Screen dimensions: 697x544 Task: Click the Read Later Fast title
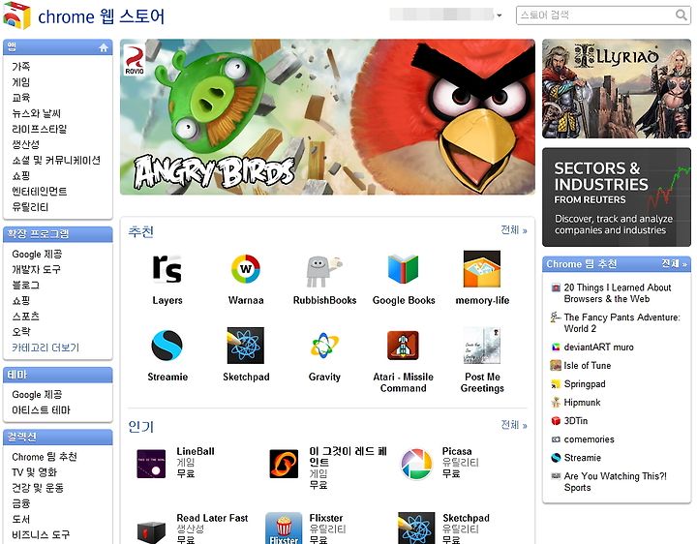point(212,518)
